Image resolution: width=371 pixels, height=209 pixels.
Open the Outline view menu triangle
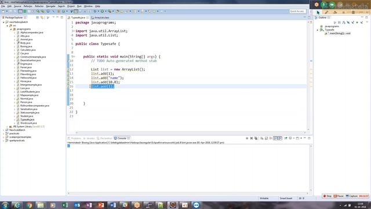tap(367, 22)
